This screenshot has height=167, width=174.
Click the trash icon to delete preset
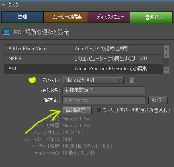132,80
